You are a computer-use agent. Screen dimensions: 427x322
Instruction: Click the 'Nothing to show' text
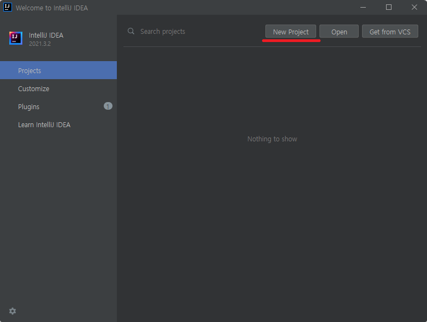coord(272,139)
